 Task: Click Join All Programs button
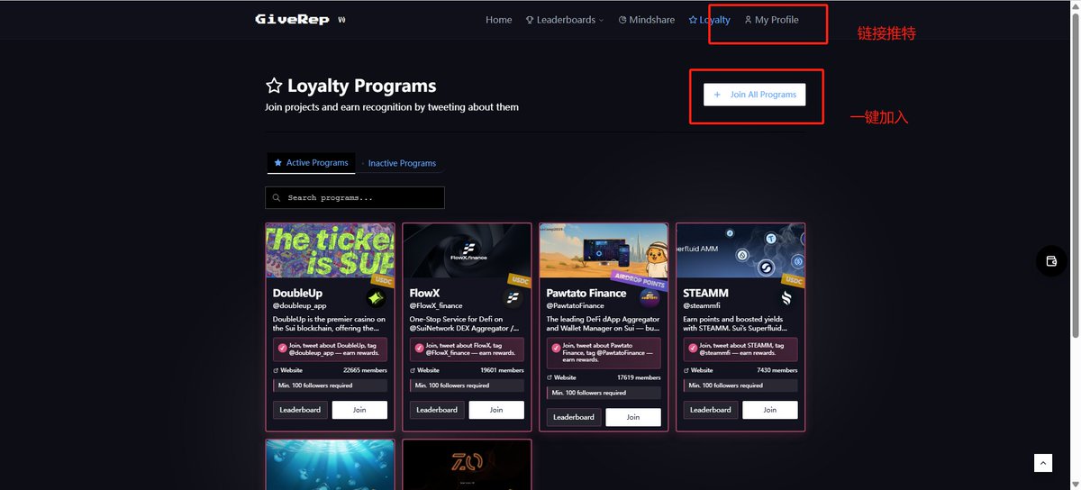click(755, 95)
